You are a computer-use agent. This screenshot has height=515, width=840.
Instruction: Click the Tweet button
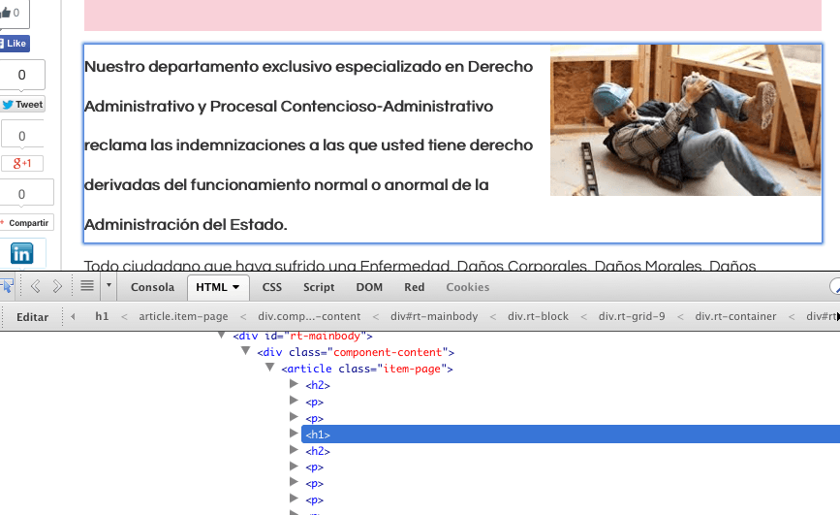[x=22, y=104]
